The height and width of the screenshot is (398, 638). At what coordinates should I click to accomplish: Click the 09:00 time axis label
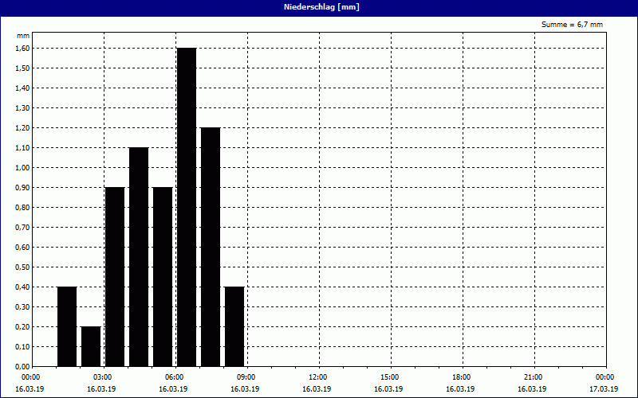[246, 377]
